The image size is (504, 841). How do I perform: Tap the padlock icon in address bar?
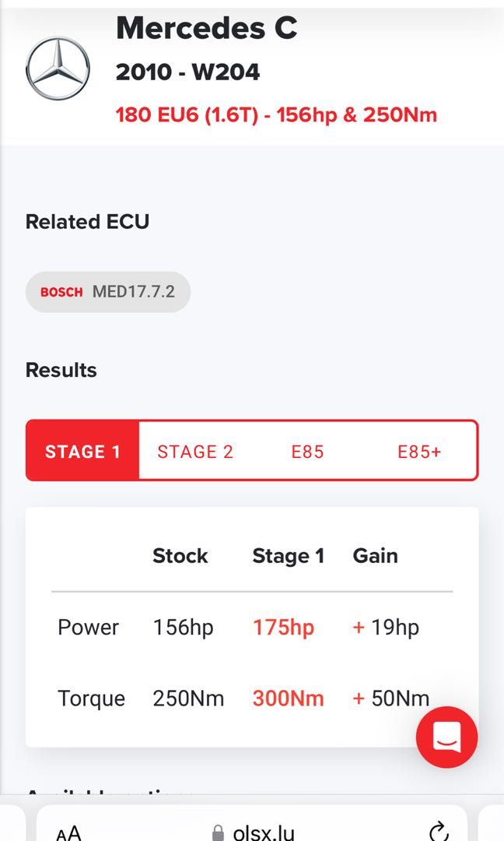219,833
